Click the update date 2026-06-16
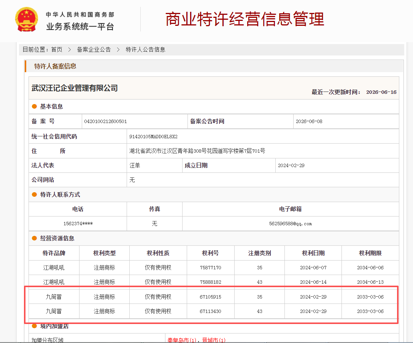This screenshot has width=413, height=343. point(381,92)
